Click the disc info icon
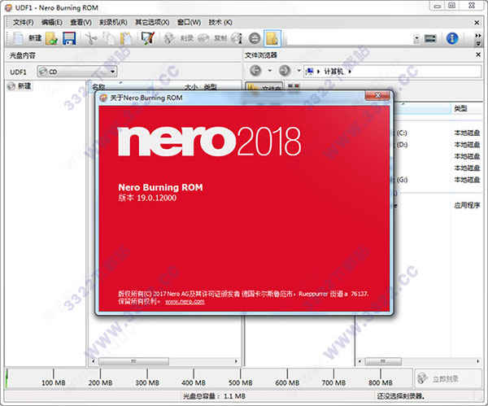Image resolution: width=488 pixels, height=406 pixels. click(236, 38)
